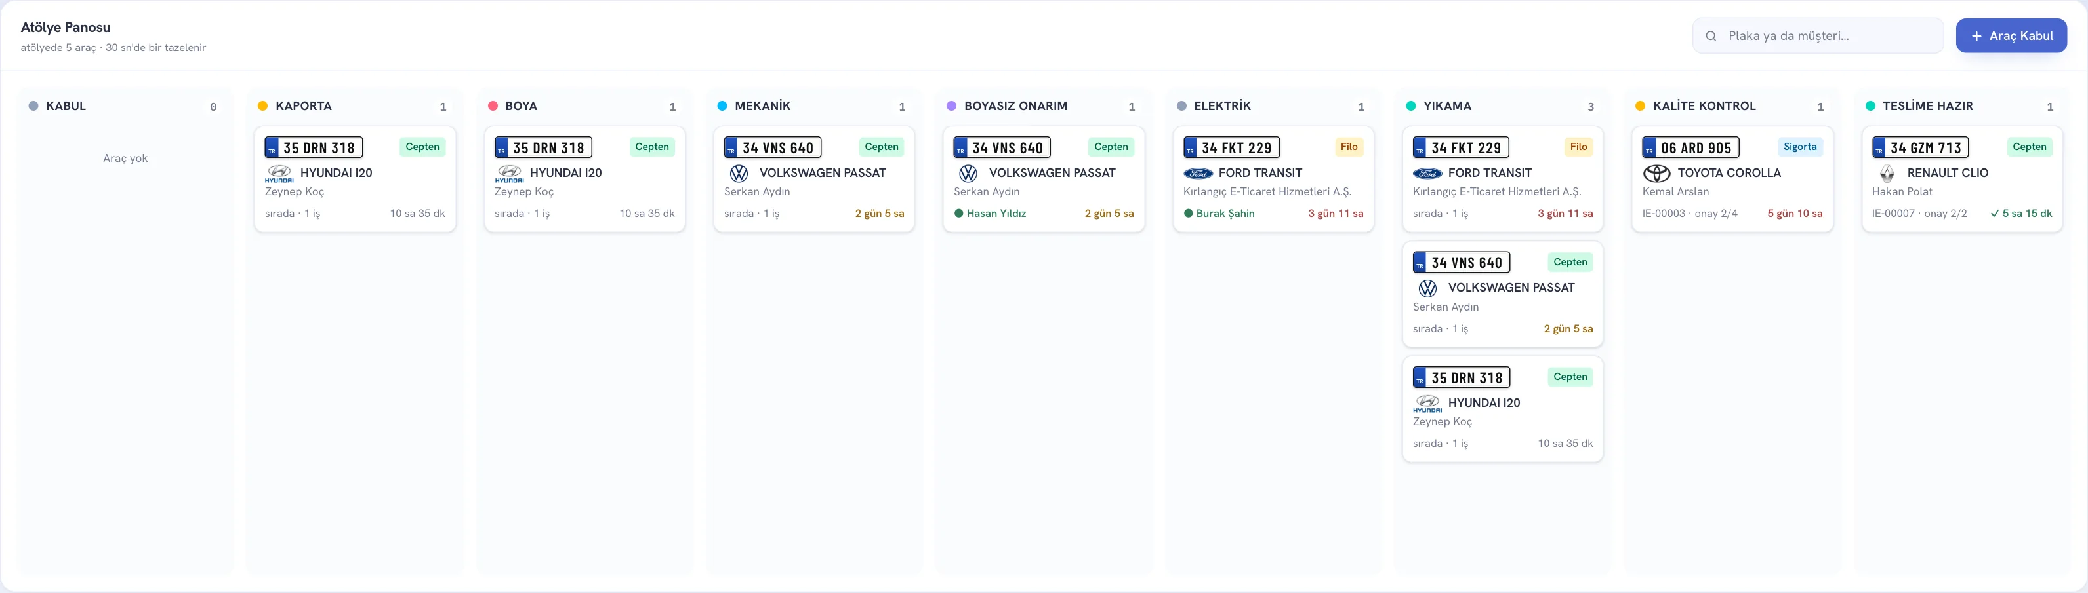Click Volkswagen logo in Boyasız Onarım card
2088x593 pixels.
pyautogui.click(x=968, y=174)
